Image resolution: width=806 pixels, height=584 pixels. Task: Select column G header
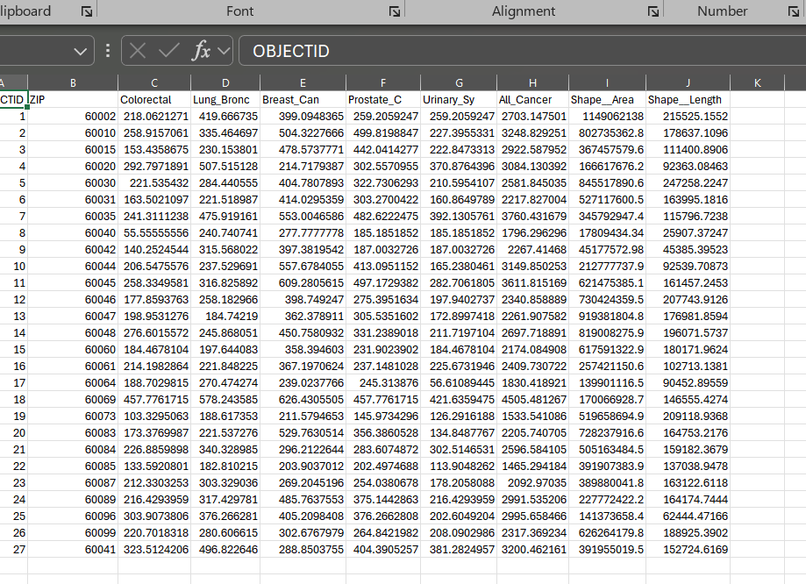pos(459,82)
